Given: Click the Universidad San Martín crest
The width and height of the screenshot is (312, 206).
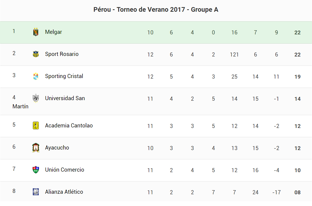Looking at the screenshot, I should (x=36, y=98).
